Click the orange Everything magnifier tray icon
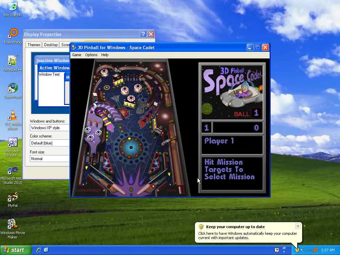Image resolution: width=340 pixels, height=255 pixels. click(316, 250)
